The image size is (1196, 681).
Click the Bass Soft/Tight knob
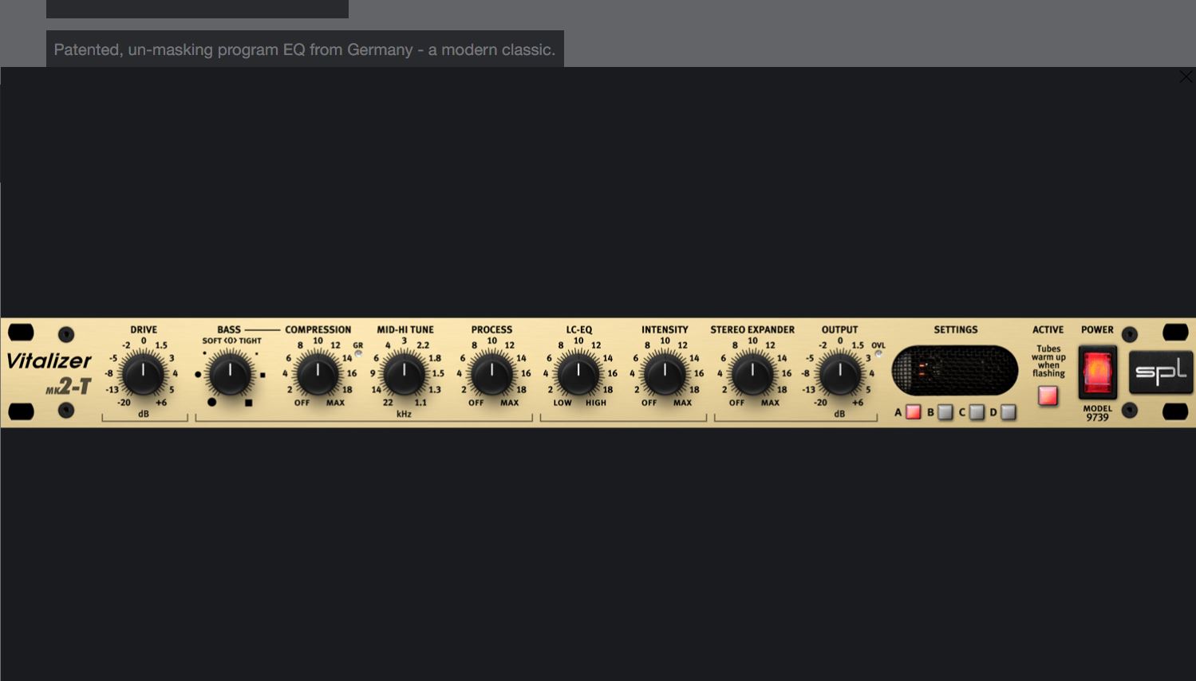click(x=230, y=374)
